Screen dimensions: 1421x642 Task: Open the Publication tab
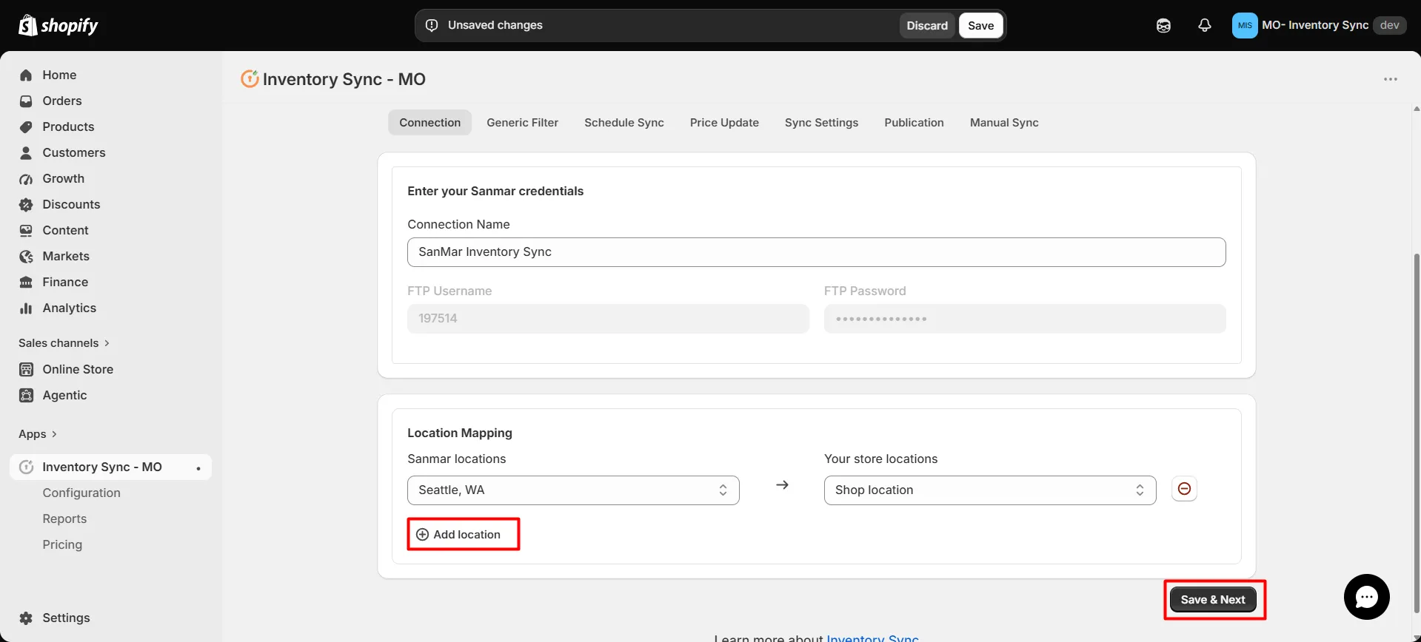pyautogui.click(x=914, y=123)
